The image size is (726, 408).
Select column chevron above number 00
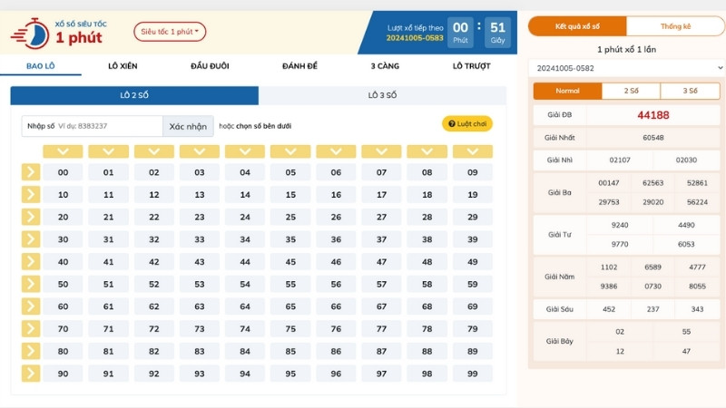pyautogui.click(x=64, y=151)
